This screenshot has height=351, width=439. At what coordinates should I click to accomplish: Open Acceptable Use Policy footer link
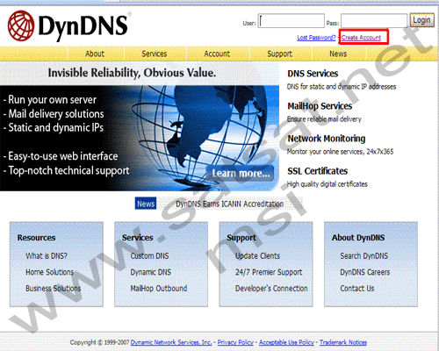286,342
